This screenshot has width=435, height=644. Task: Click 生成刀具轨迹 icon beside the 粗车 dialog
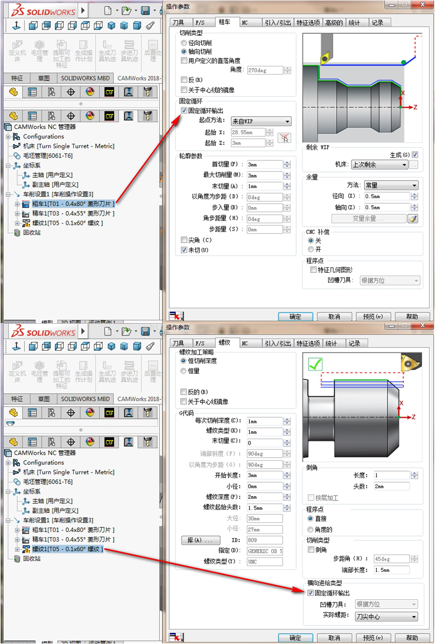click(107, 45)
